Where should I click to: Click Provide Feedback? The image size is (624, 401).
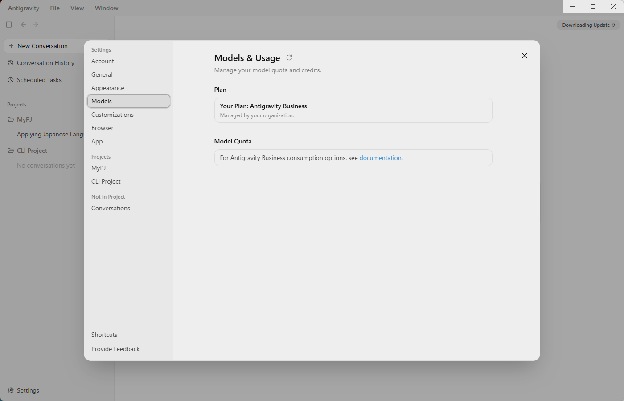click(x=115, y=349)
